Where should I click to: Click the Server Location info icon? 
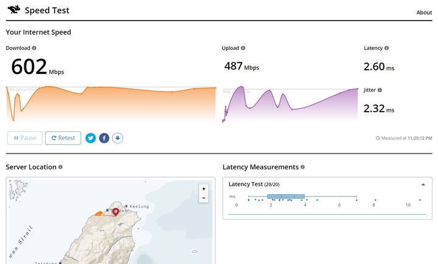point(60,167)
